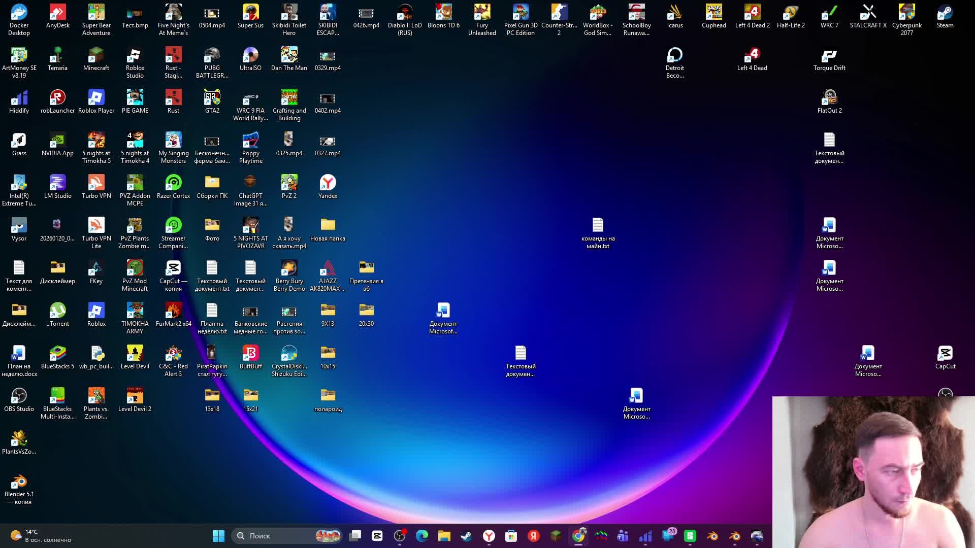Select the Cyberpunk 2077 icon
Screen dimensions: 975x548
(906, 19)
